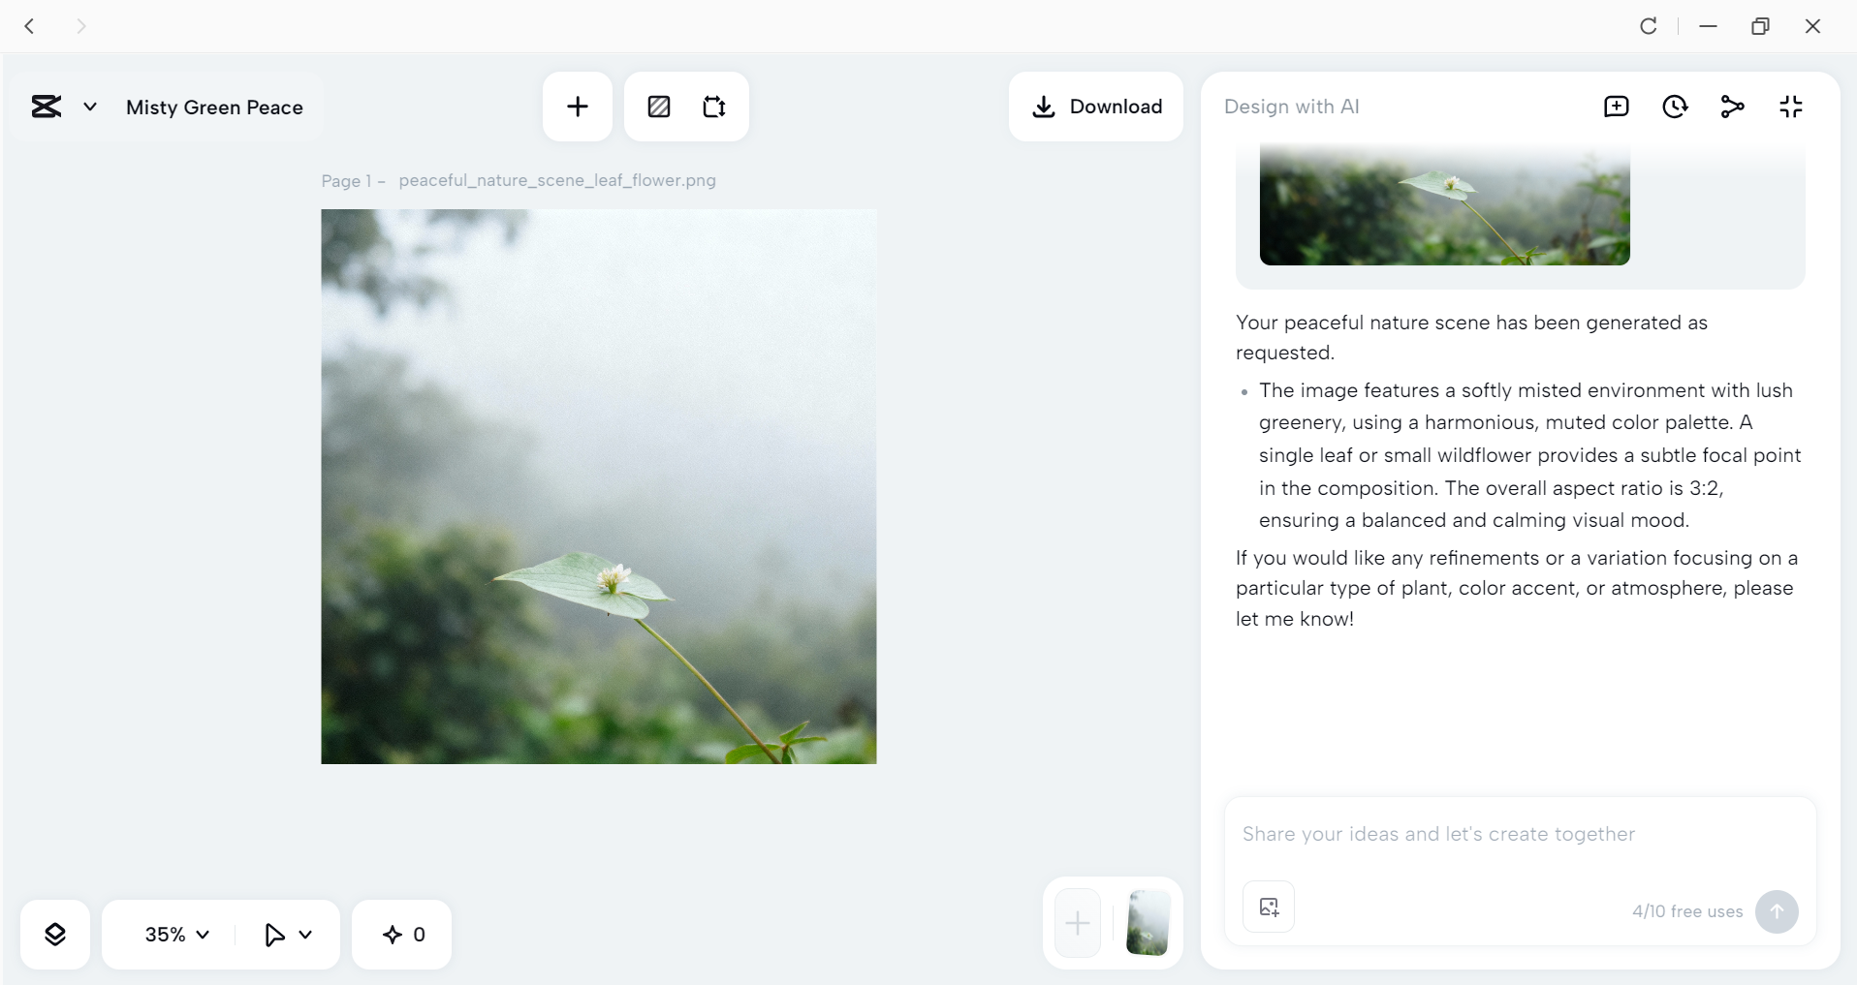Open the 35% zoom dropdown
This screenshot has height=985, width=1857.
pyautogui.click(x=176, y=935)
